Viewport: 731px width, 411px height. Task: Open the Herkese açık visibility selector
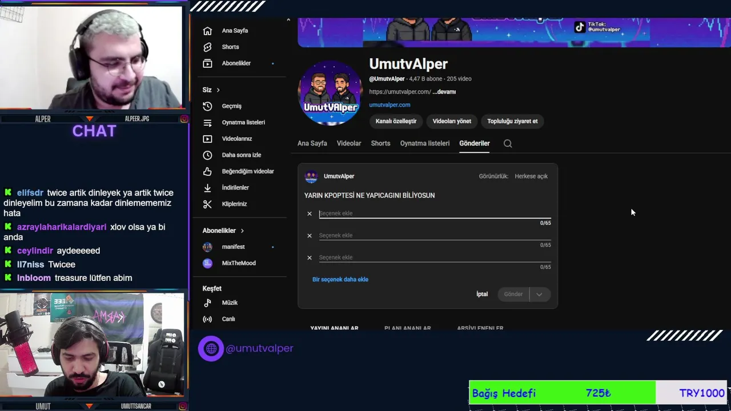(x=531, y=176)
